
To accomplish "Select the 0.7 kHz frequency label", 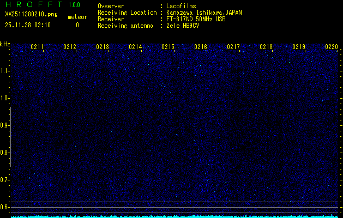I will [5, 180].
